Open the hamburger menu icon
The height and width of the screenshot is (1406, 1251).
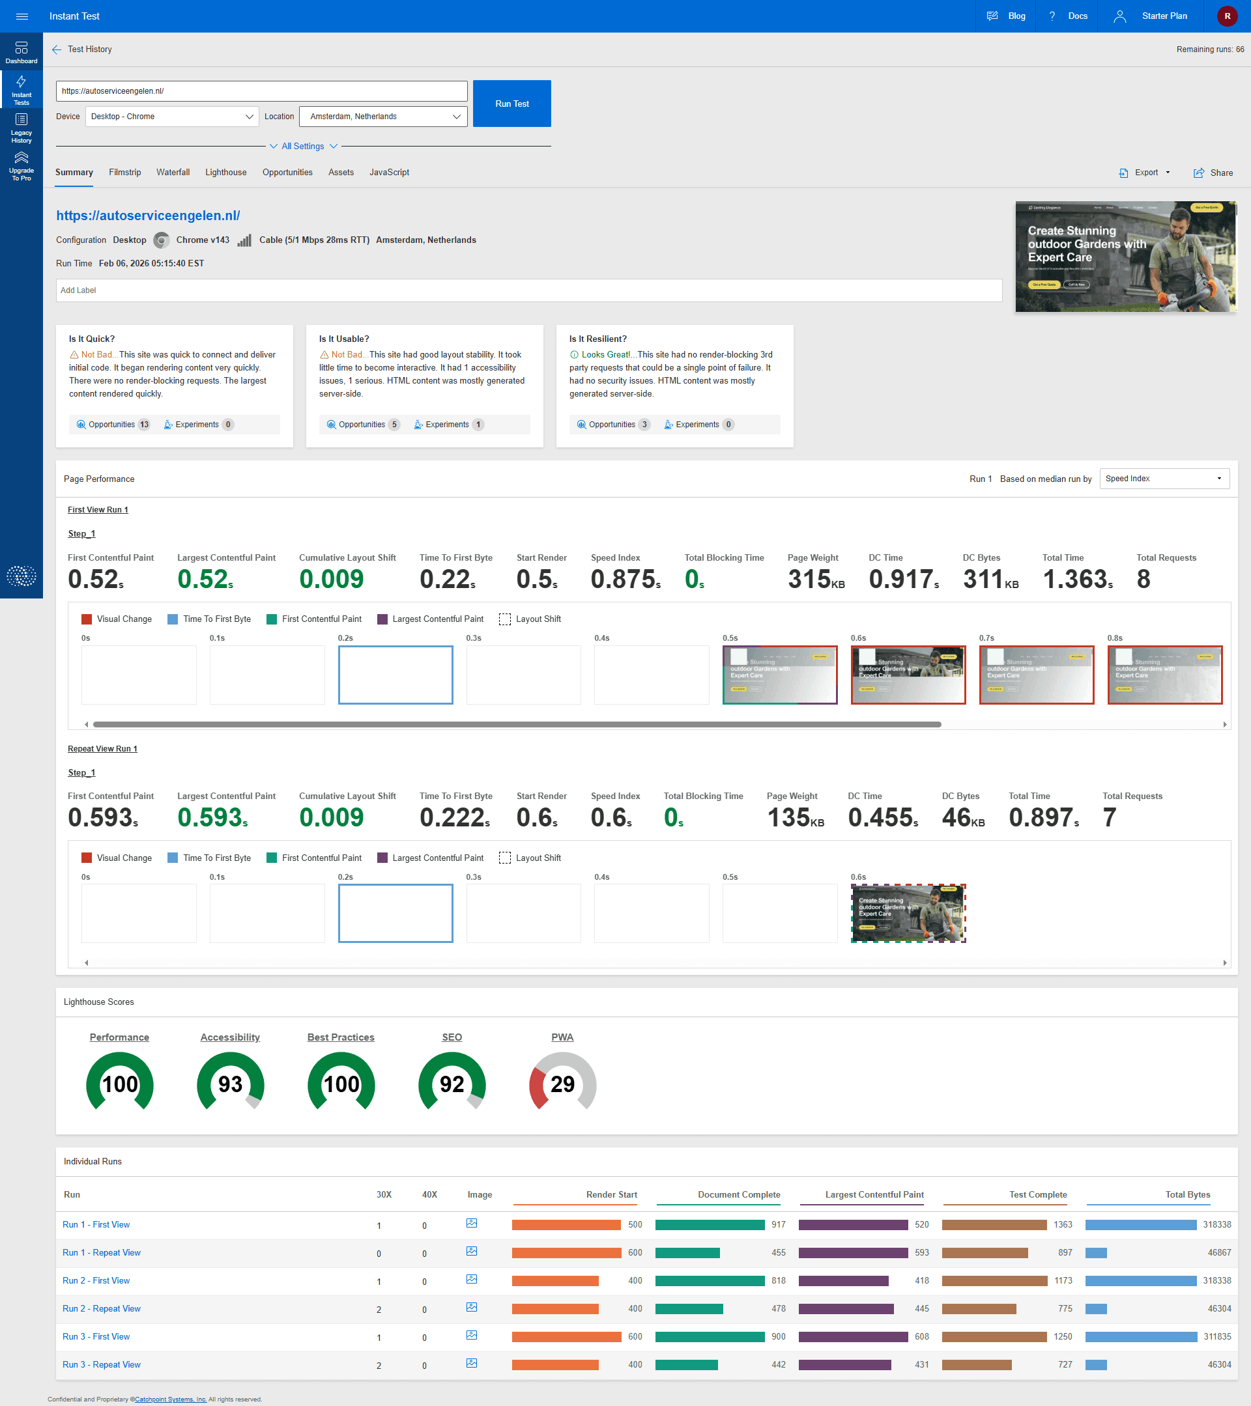pos(22,16)
